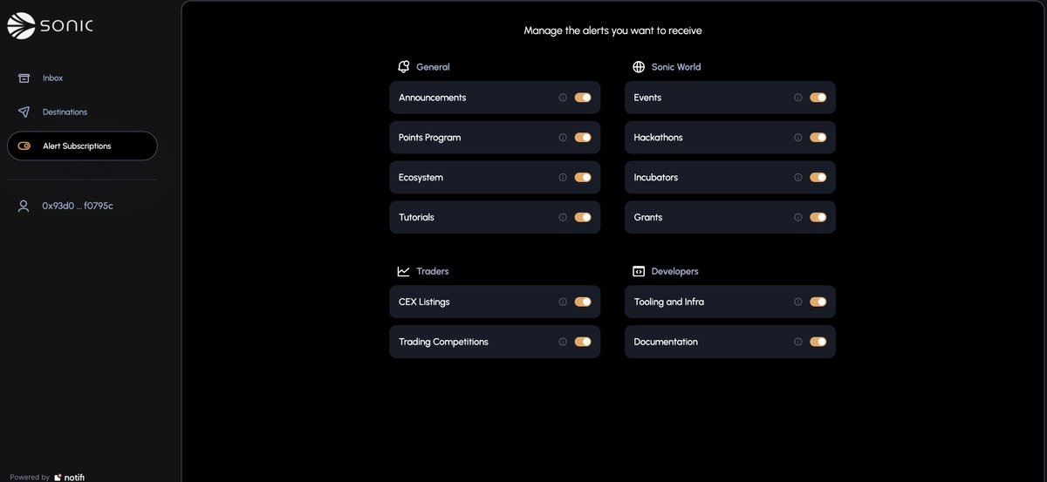The height and width of the screenshot is (482, 1047).
Task: Select Alert Subscriptions menu item
Action: [82, 146]
